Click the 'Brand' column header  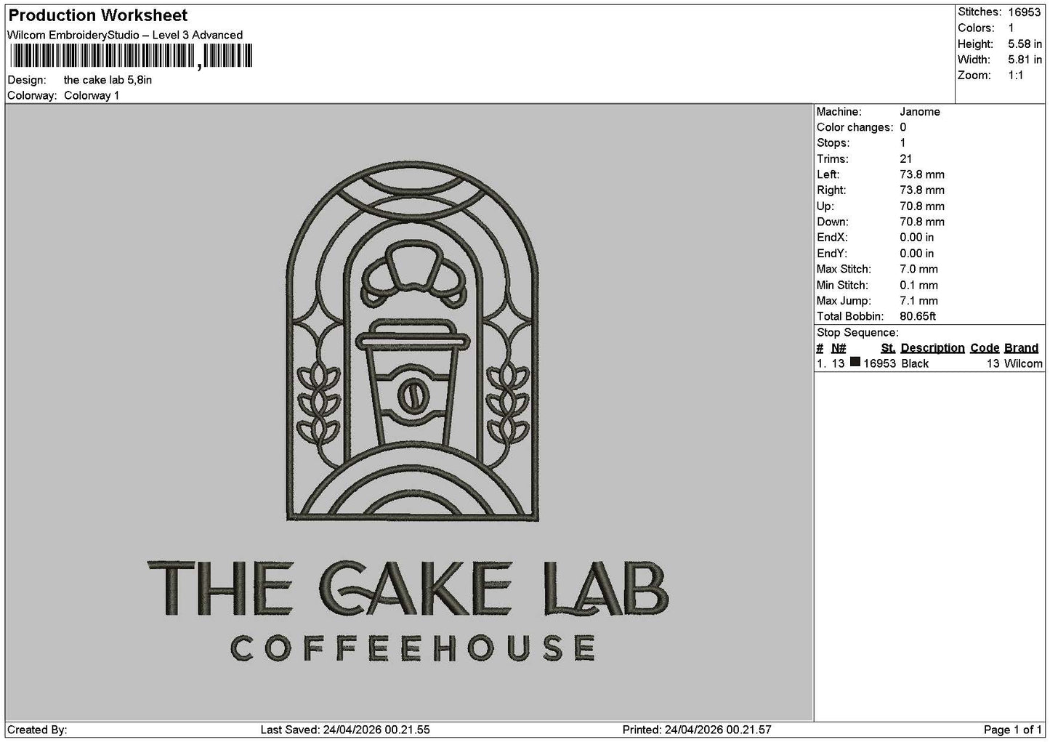pyautogui.click(x=1021, y=348)
